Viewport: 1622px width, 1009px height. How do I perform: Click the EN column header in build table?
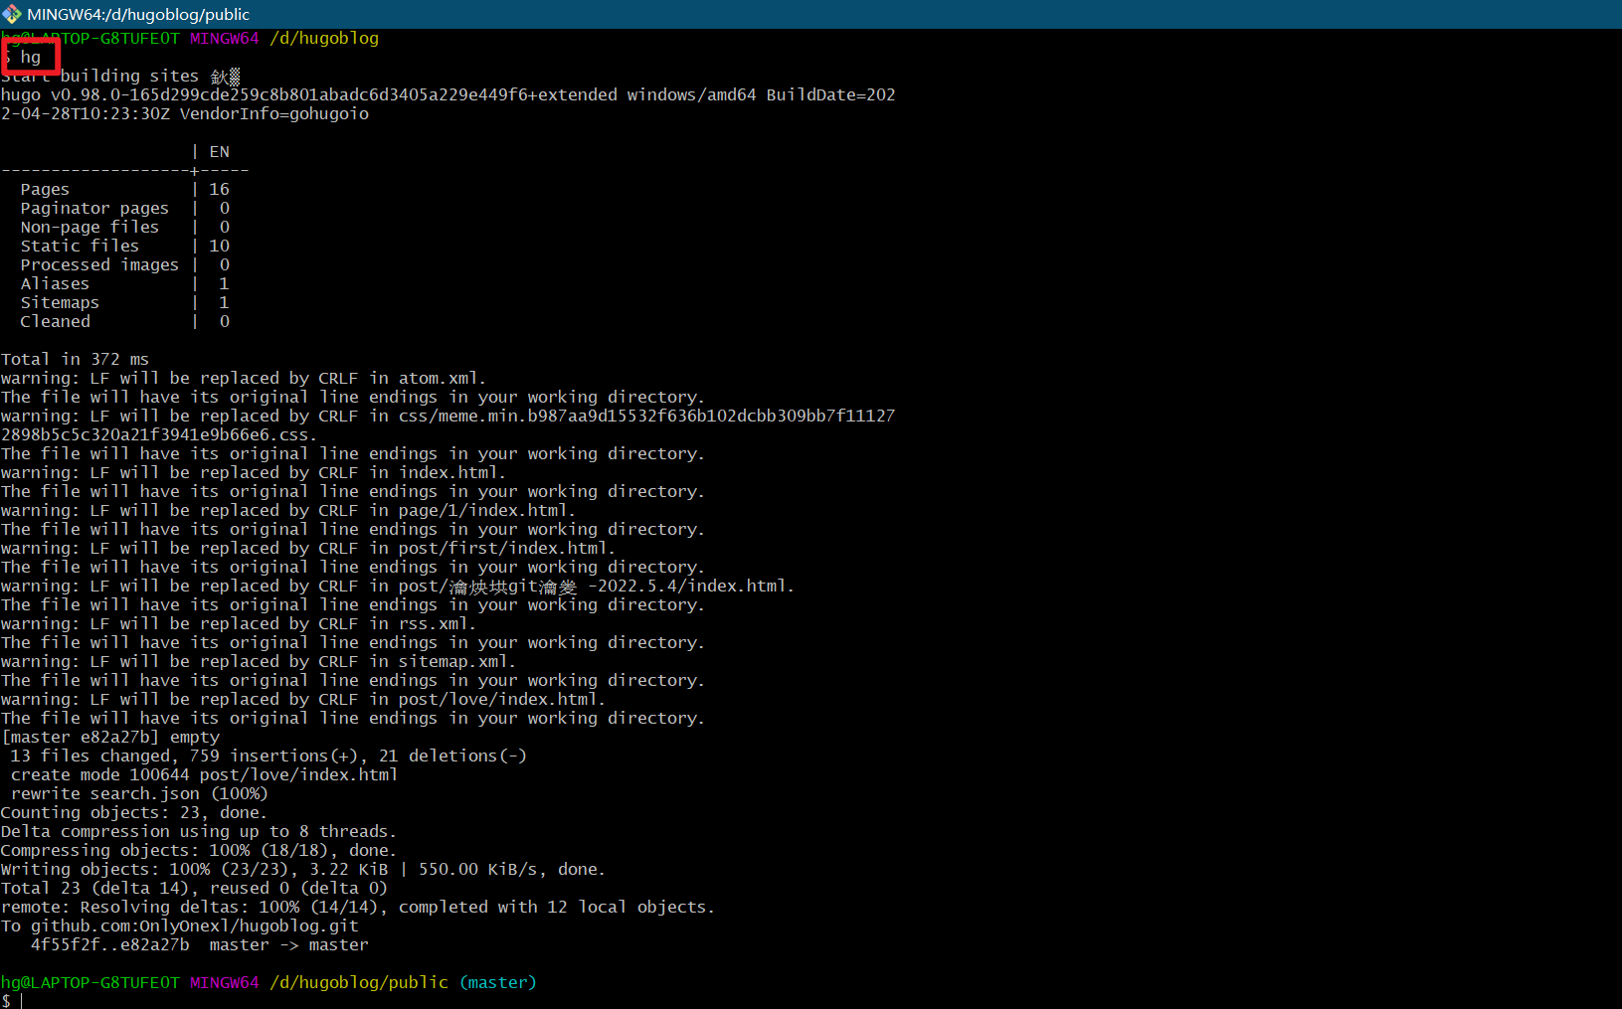tap(219, 151)
